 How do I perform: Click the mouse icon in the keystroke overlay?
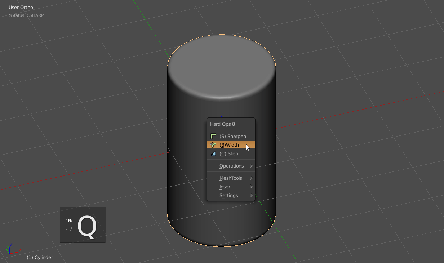[x=68, y=225]
